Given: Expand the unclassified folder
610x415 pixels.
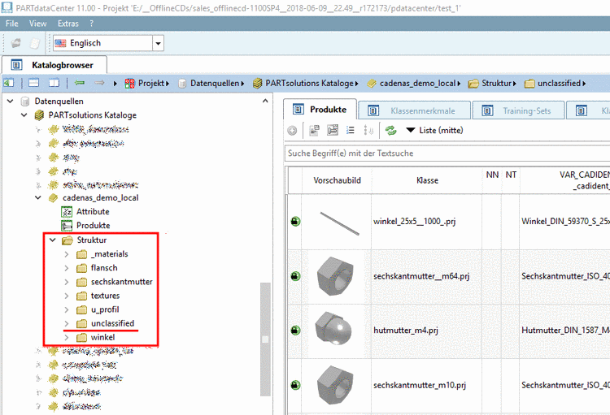Looking at the screenshot, I should tap(67, 324).
